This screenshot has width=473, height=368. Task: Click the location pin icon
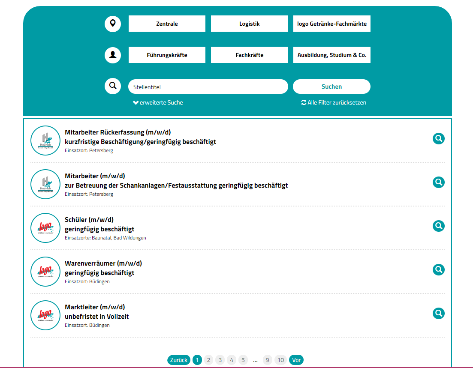[113, 24]
